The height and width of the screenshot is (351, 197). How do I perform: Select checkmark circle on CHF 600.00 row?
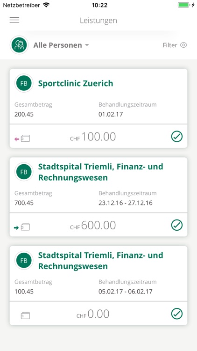(x=177, y=225)
